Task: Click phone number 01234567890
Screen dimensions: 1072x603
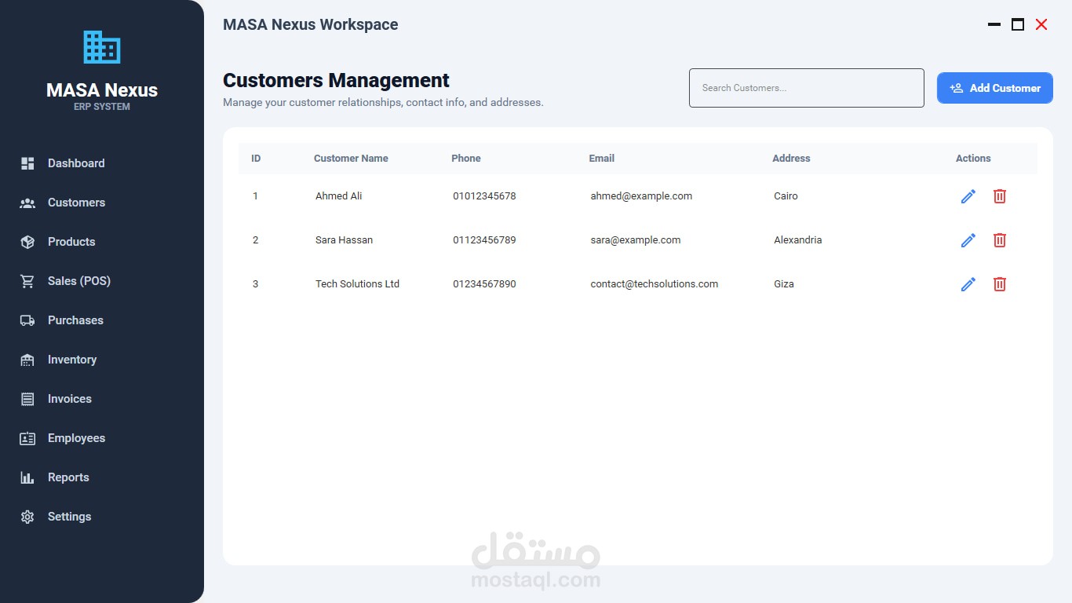Action: click(484, 284)
